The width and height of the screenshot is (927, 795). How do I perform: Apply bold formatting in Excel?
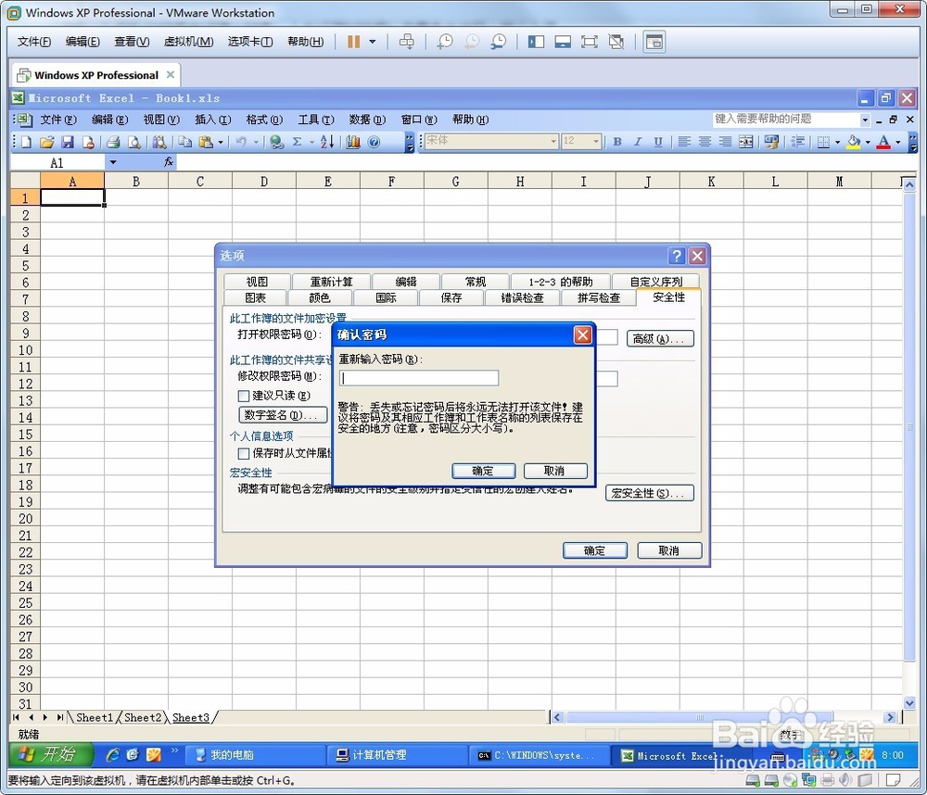coord(617,142)
